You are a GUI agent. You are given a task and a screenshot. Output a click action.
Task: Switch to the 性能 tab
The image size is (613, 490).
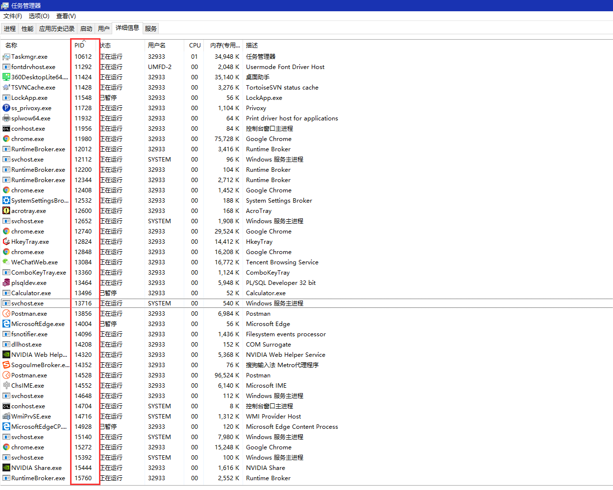27,29
